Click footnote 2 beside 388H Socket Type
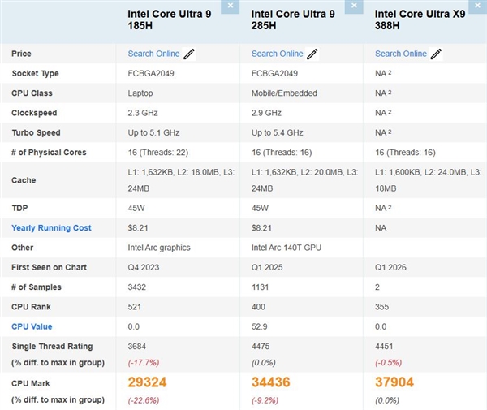Viewport: 487px width, 410px height. (390, 73)
